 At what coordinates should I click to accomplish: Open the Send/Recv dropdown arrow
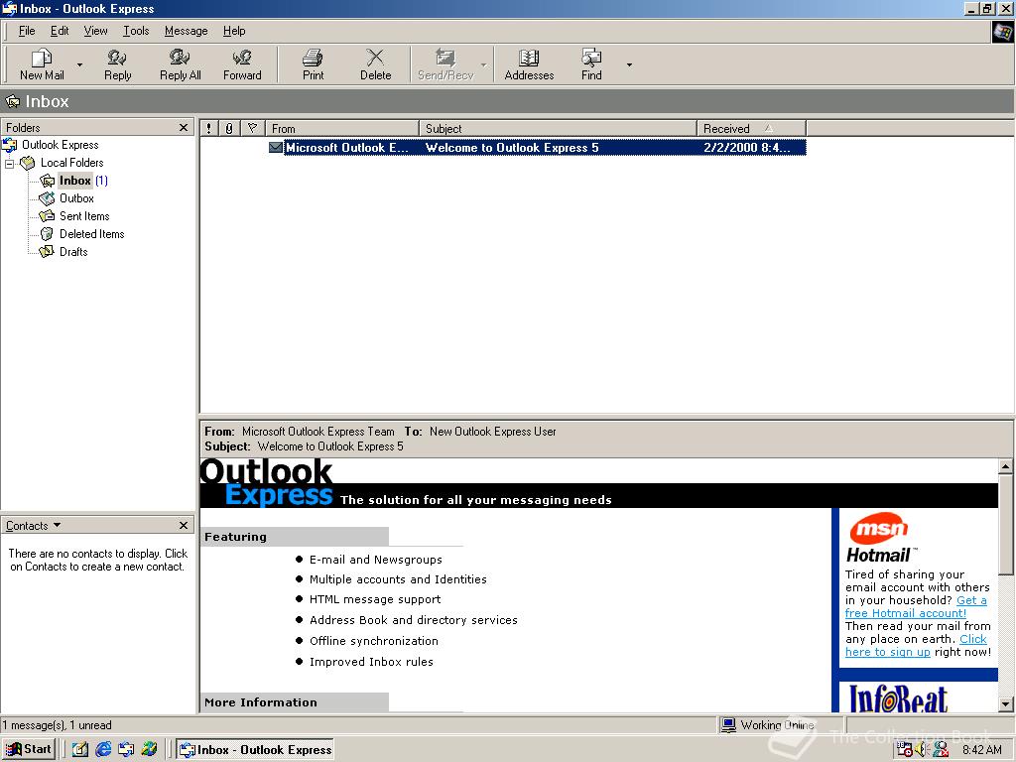(483, 64)
